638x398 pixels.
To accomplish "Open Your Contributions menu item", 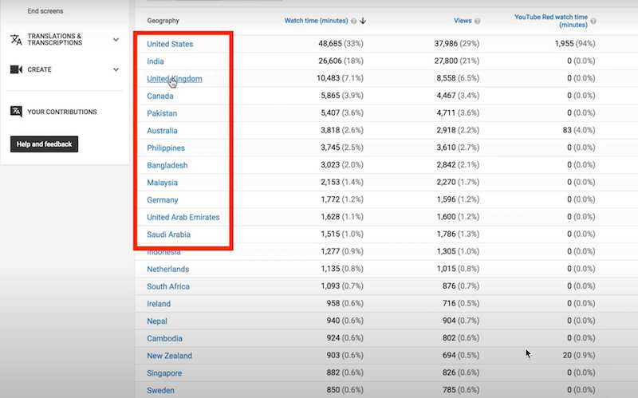I will pos(62,112).
